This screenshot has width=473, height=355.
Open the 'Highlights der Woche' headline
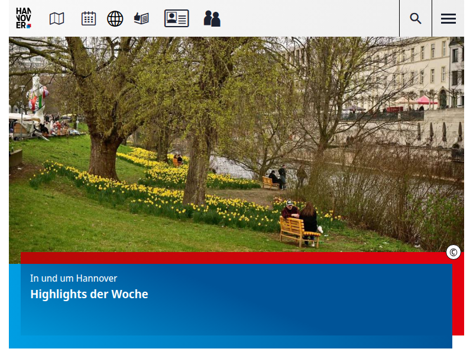tap(89, 294)
